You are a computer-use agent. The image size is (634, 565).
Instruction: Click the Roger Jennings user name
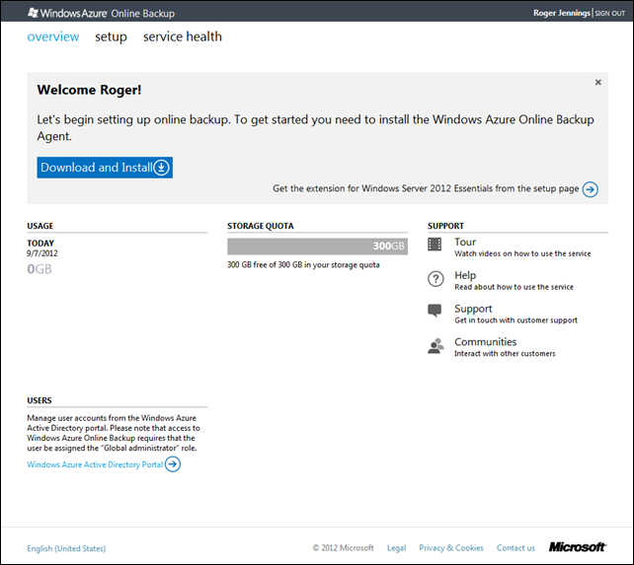point(562,13)
